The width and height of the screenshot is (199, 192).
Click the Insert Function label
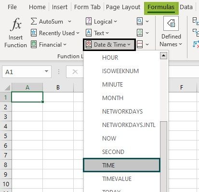click(15, 41)
